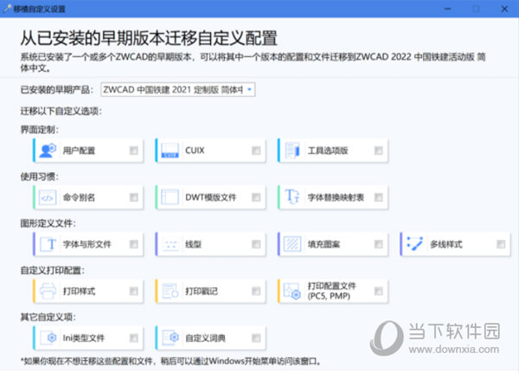
Task: Click the 命令别名 label
Action: click(x=79, y=197)
